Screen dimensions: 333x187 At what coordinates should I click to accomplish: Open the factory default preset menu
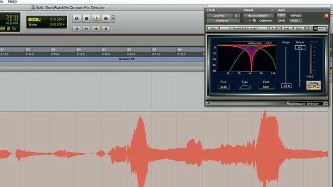coord(259,16)
